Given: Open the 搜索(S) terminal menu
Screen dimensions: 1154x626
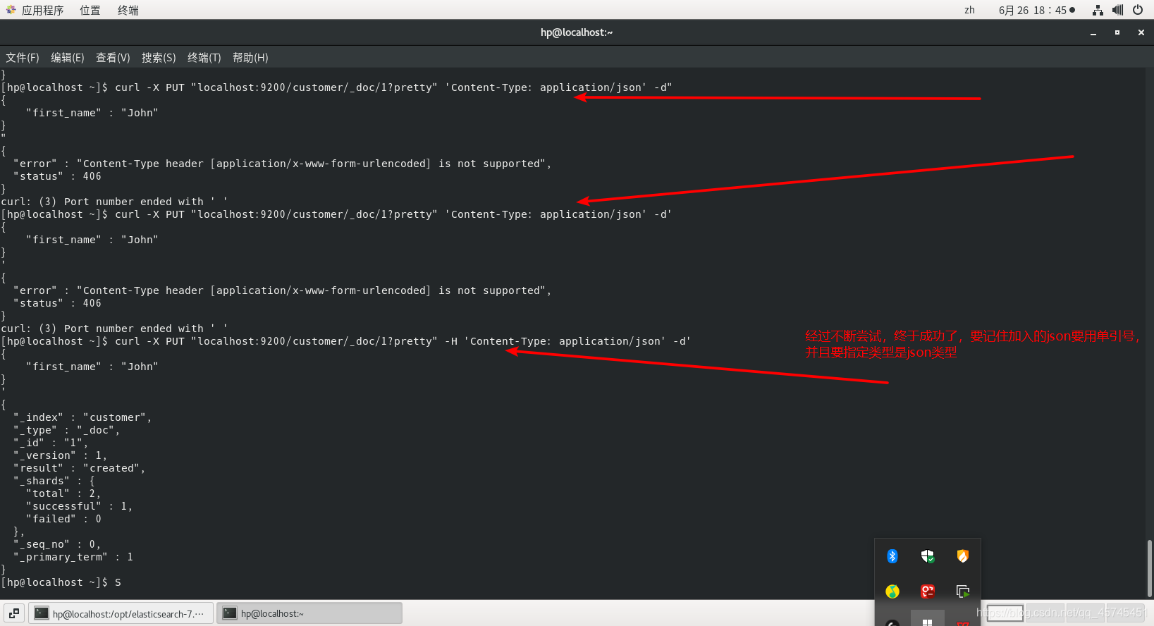Looking at the screenshot, I should tap(159, 58).
